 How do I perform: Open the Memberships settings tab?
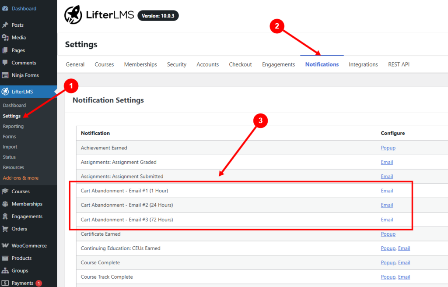(140, 64)
